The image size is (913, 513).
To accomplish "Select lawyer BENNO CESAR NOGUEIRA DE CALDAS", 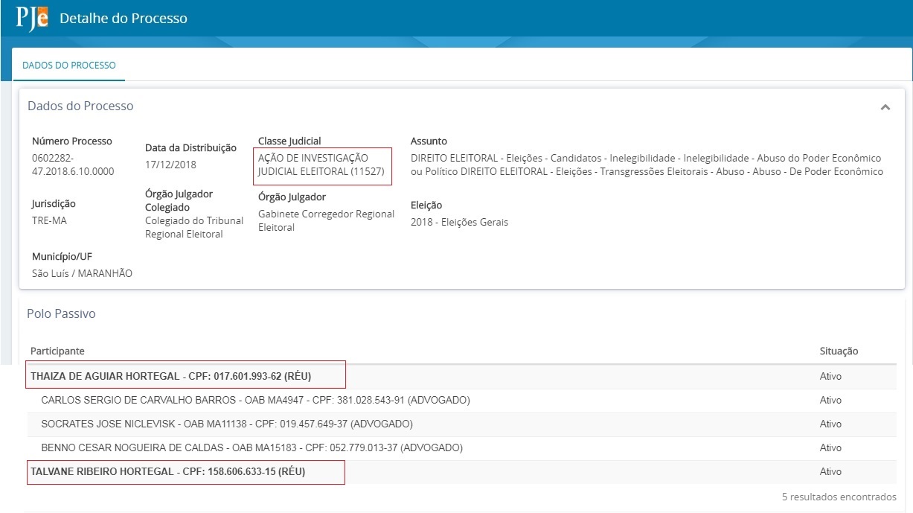I will click(252, 448).
